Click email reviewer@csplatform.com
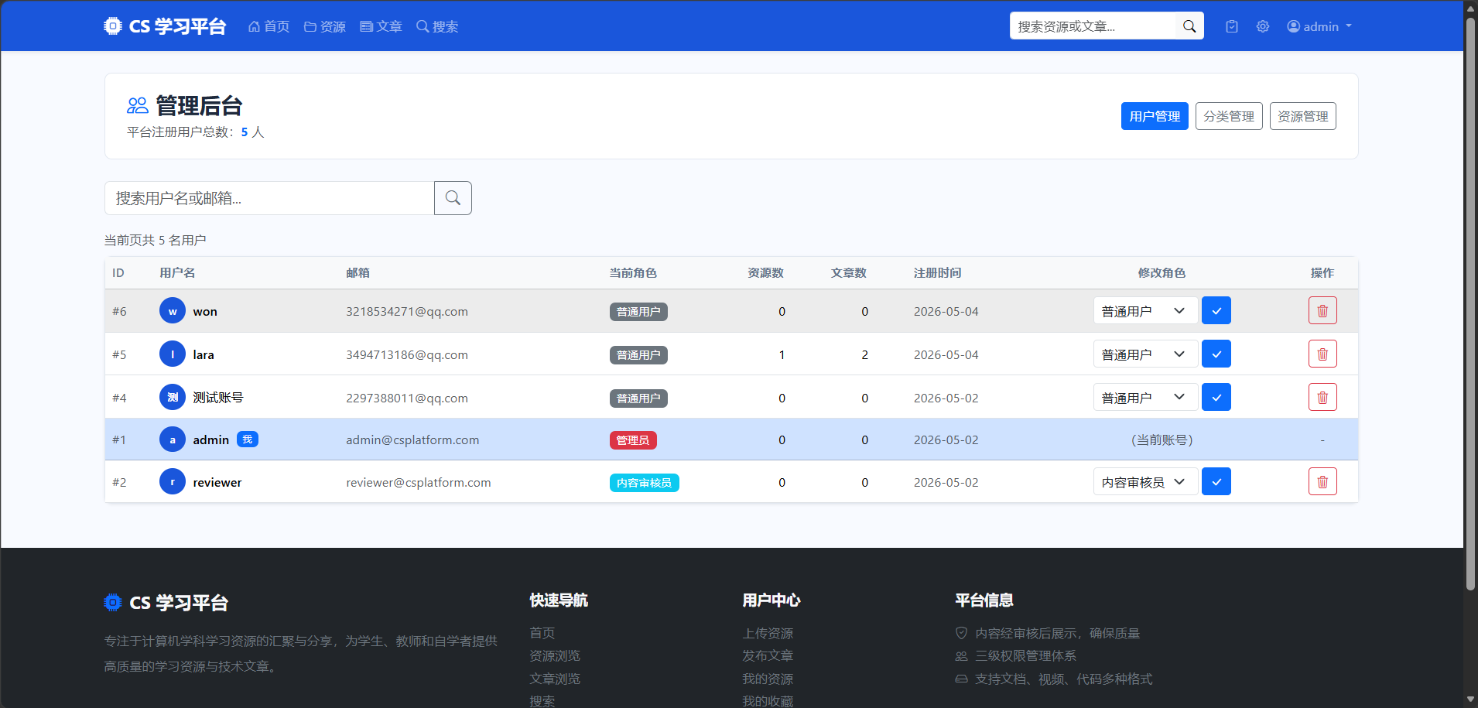 419,482
